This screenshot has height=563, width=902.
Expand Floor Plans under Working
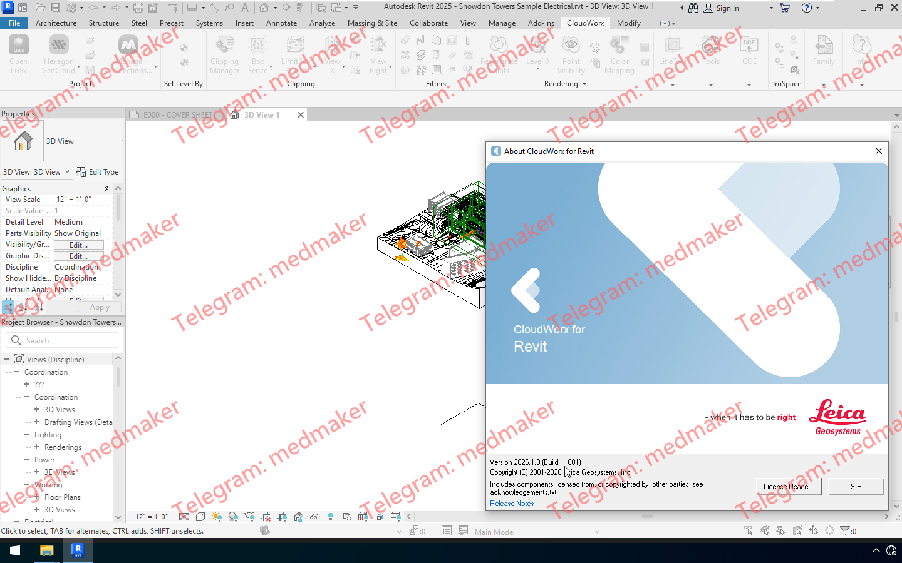36,497
